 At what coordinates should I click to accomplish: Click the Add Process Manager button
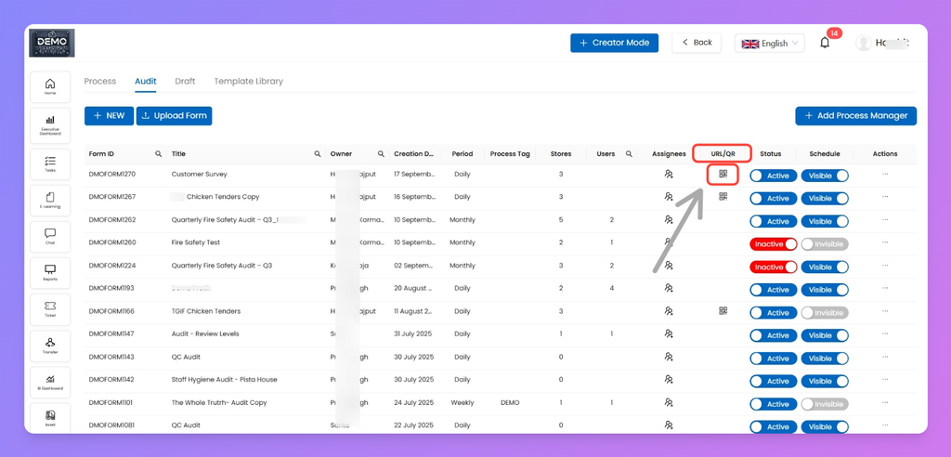click(x=855, y=116)
